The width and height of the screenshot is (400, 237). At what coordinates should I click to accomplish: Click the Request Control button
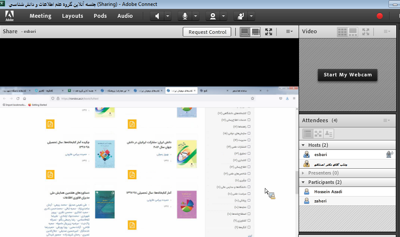tap(207, 32)
